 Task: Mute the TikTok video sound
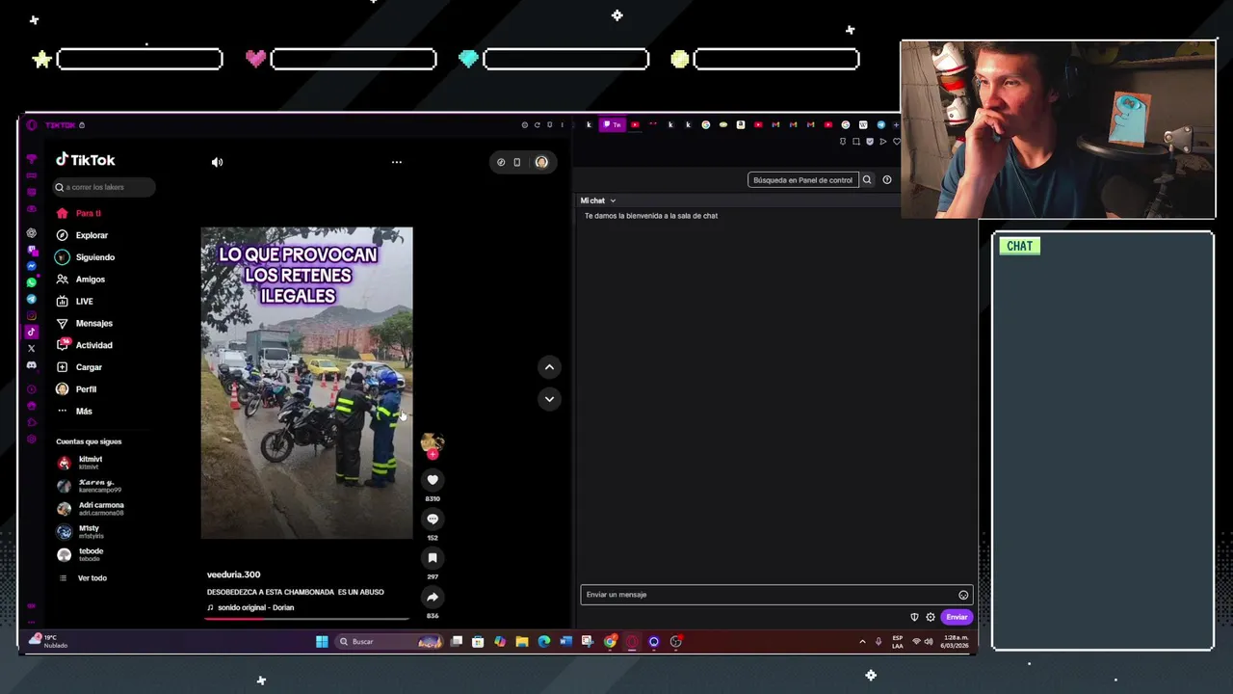pyautogui.click(x=217, y=162)
